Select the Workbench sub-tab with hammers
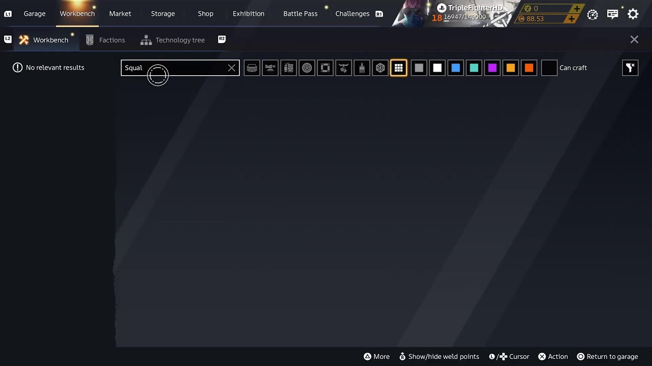The width and height of the screenshot is (652, 366). [45, 40]
